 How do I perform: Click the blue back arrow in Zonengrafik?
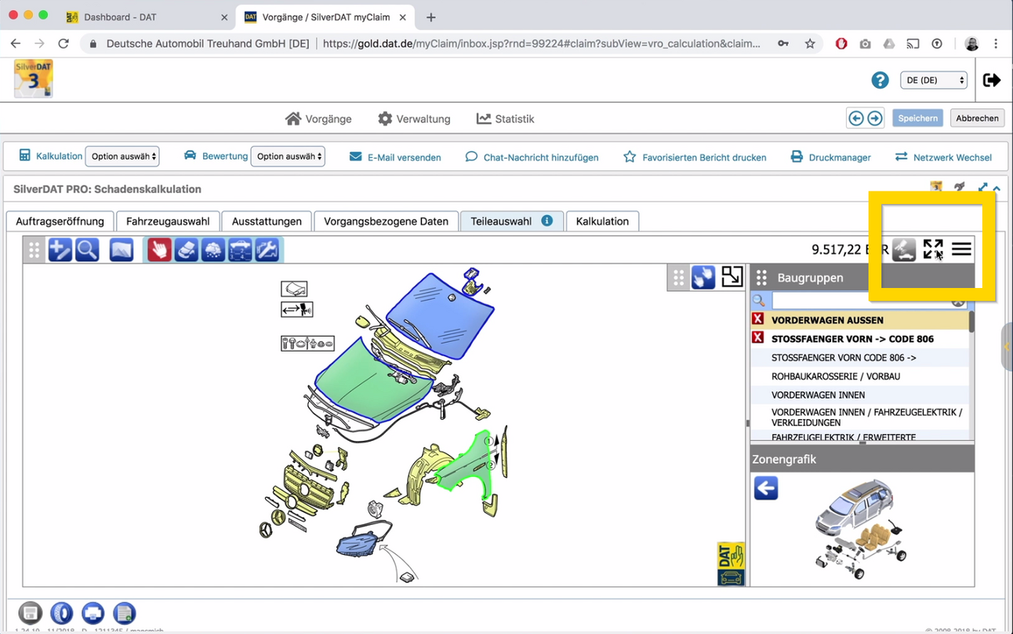click(x=766, y=488)
